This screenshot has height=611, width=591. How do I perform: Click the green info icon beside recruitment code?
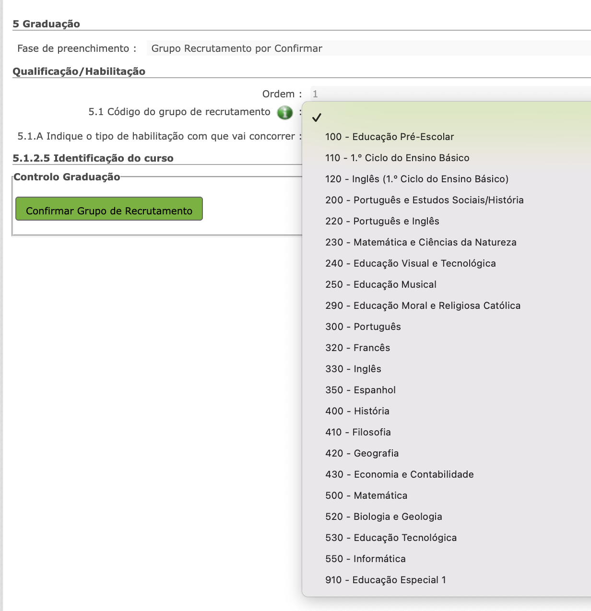pyautogui.click(x=285, y=113)
